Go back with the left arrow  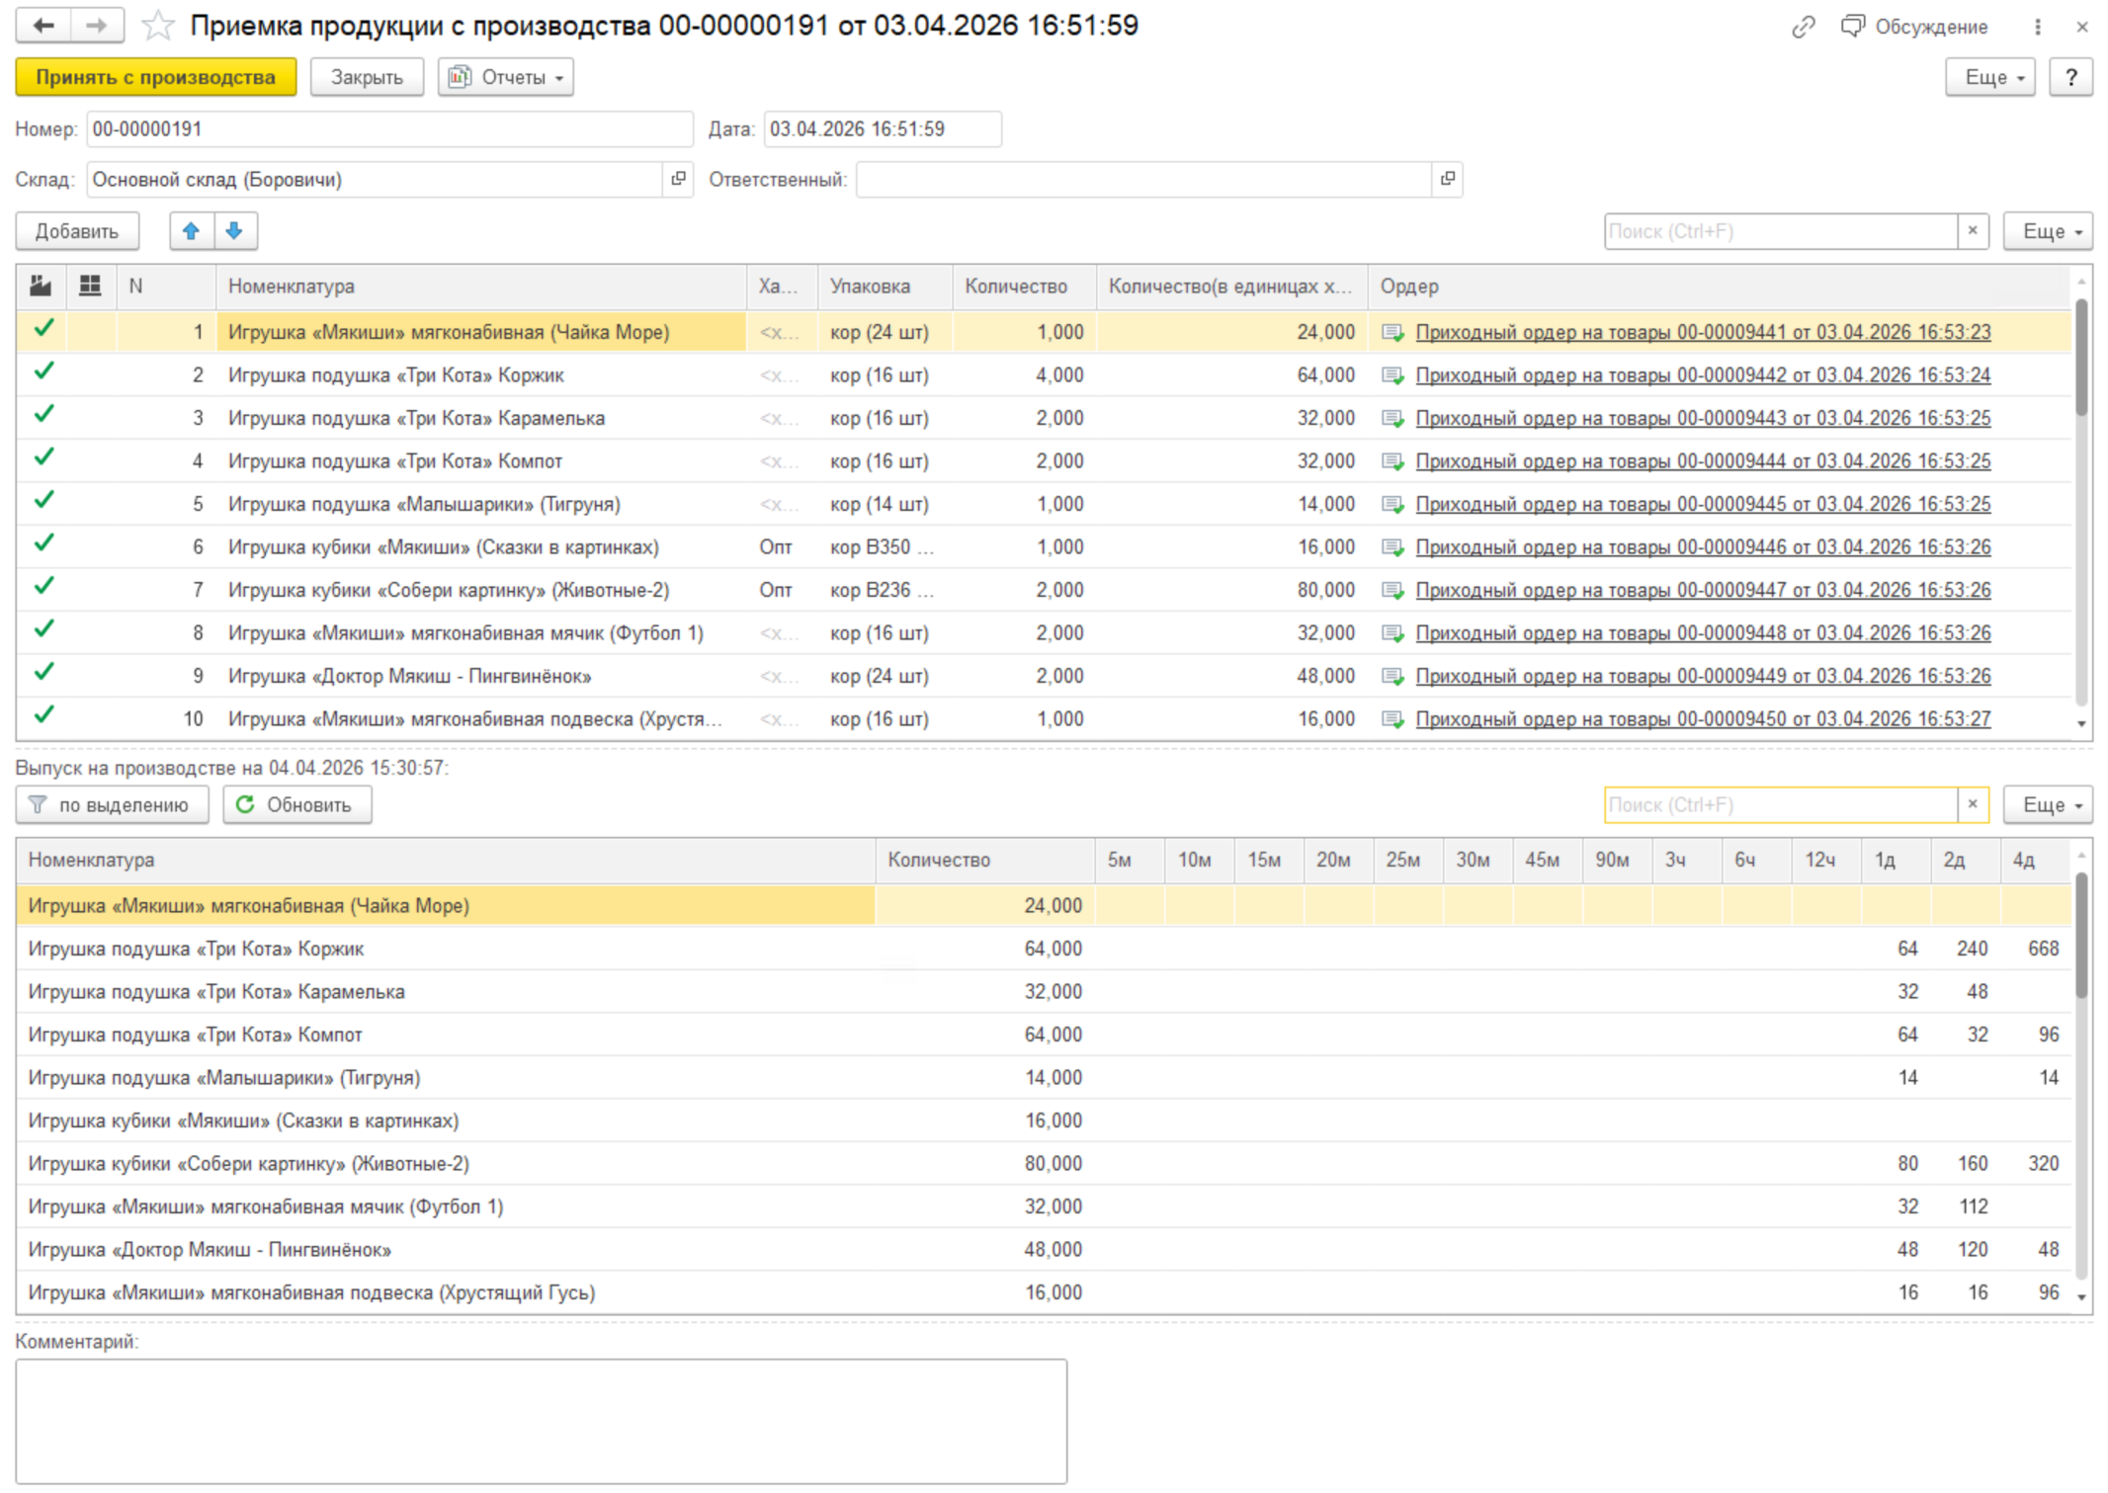43,26
